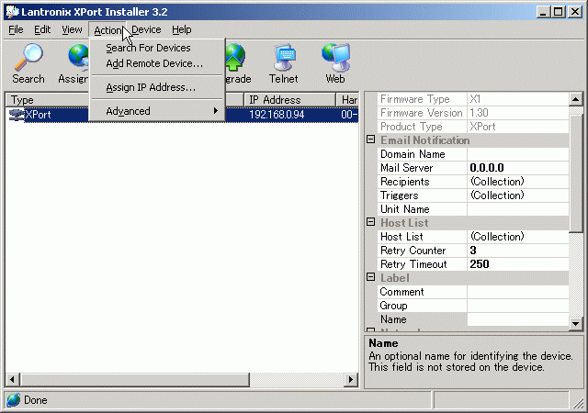This screenshot has width=588, height=413.
Task: Select the Retry Counter property label
Action: tap(413, 251)
